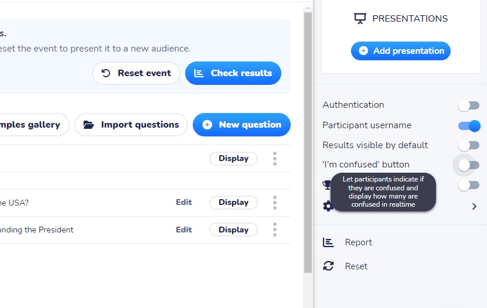Viewport: 487px width, 308px height.
Task: Toggle the switch next to trophy icon
Action: click(x=469, y=185)
